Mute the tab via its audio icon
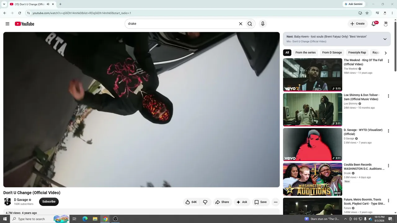This screenshot has height=223, width=397. click(x=48, y=4)
